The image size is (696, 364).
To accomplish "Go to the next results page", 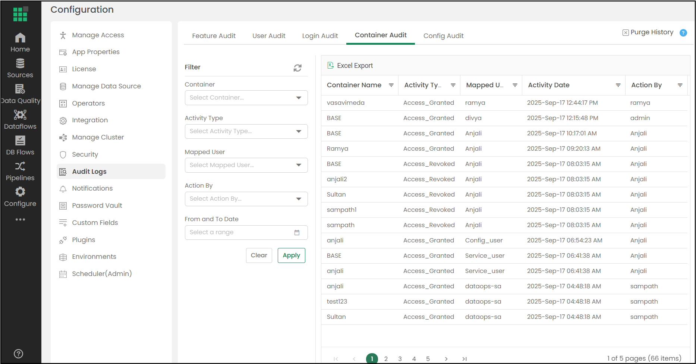I will coord(446,359).
